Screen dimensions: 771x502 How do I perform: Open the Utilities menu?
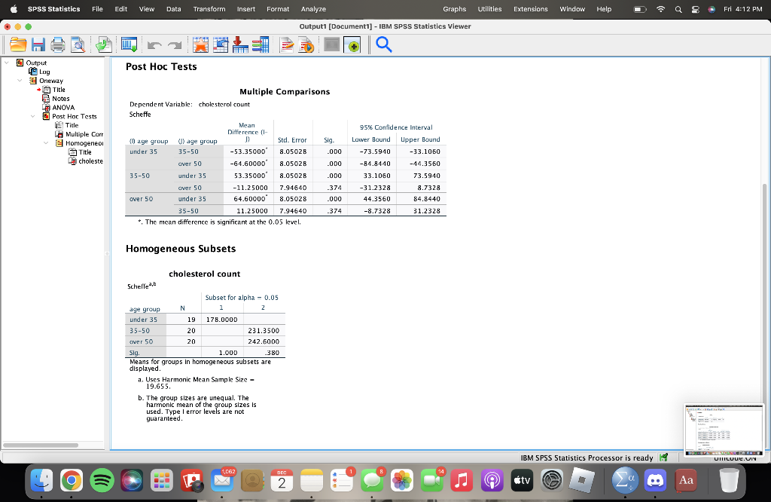tap(489, 9)
